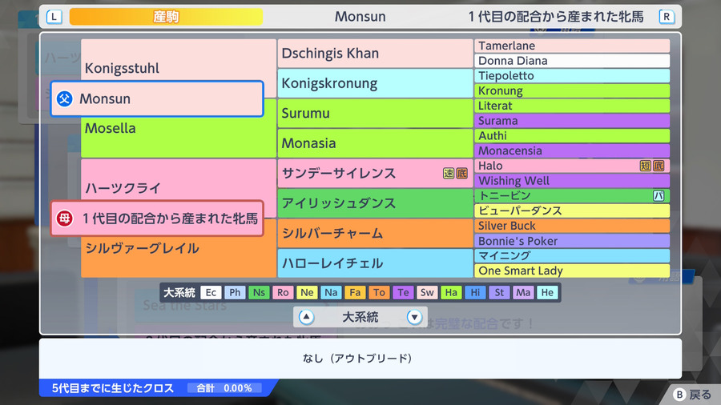Select One Smart Lady ancestor row
The width and height of the screenshot is (721, 405).
[x=572, y=271]
